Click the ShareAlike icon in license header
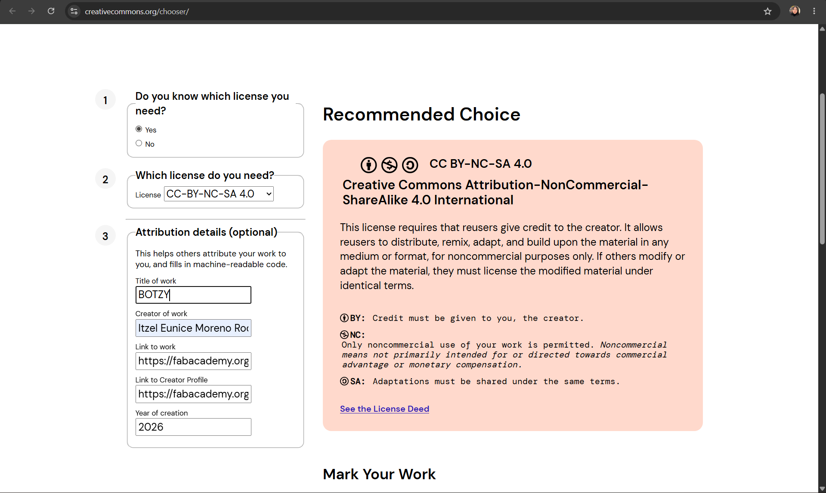 (410, 165)
